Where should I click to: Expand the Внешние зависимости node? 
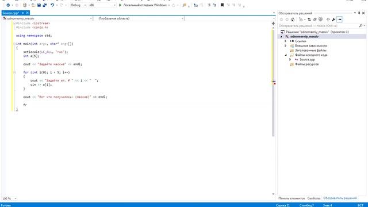click(x=286, y=46)
